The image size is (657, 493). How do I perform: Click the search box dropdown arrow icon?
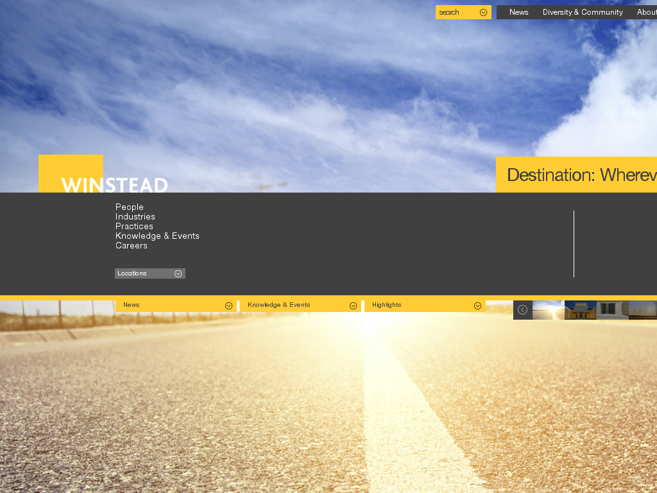483,13
